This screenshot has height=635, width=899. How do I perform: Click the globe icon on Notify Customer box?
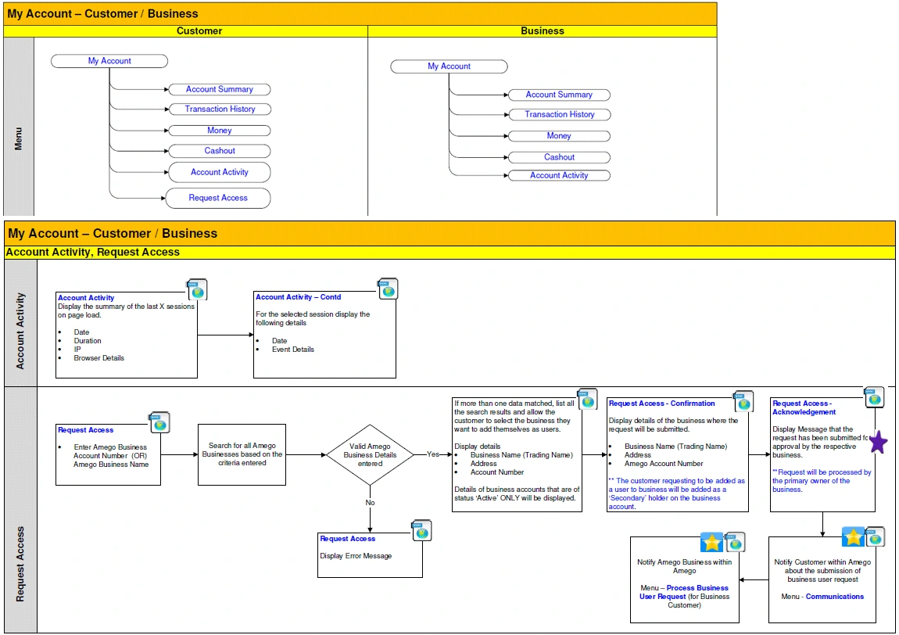[x=875, y=537]
